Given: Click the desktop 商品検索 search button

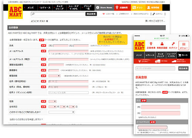Looking at the screenshot, I should point(91,14).
